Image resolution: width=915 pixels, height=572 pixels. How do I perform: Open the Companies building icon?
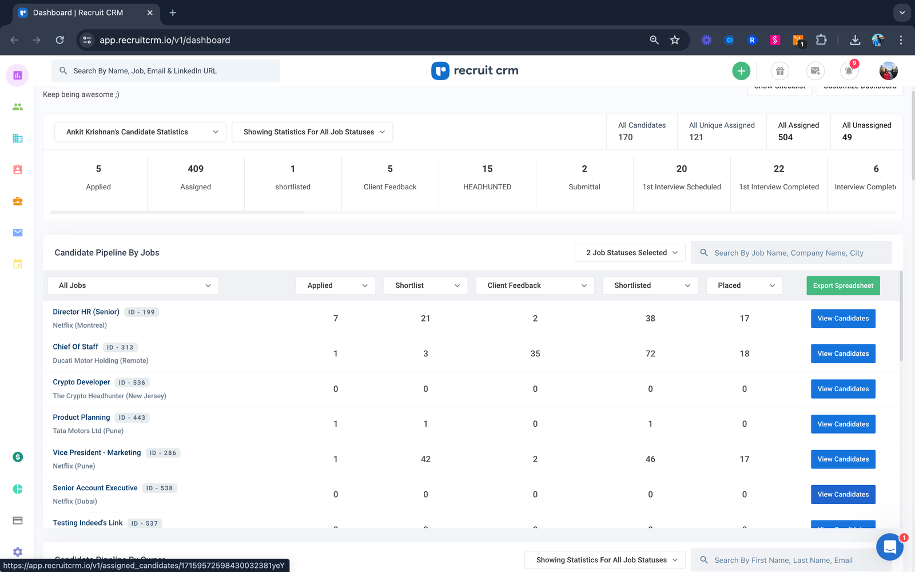[17, 138]
